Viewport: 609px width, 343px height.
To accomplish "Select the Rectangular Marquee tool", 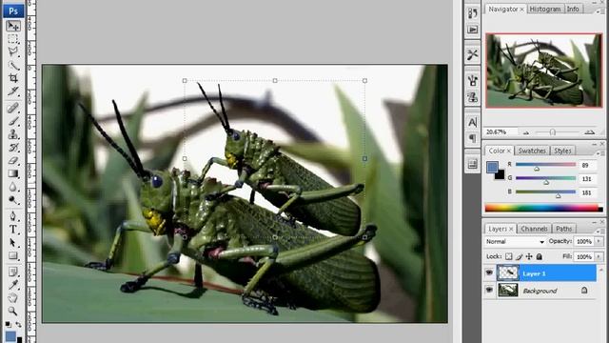I will [x=12, y=39].
